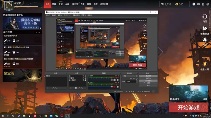Click the 开始录制 start recording button in OBS
The width and height of the screenshot is (211, 118).
148,78
